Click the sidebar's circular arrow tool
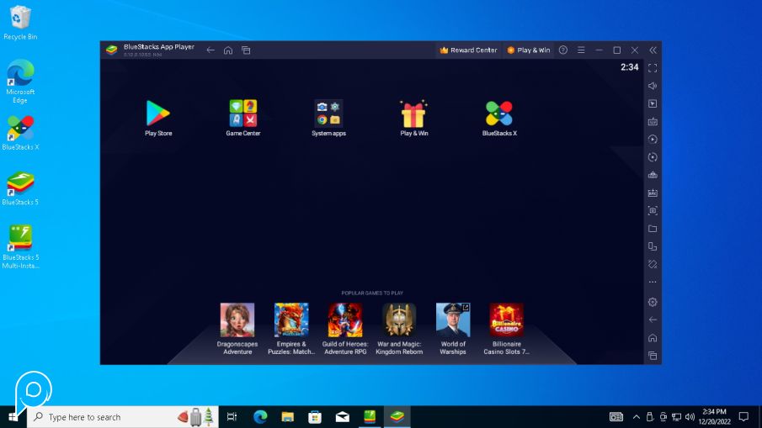762x428 pixels. pyautogui.click(x=653, y=157)
